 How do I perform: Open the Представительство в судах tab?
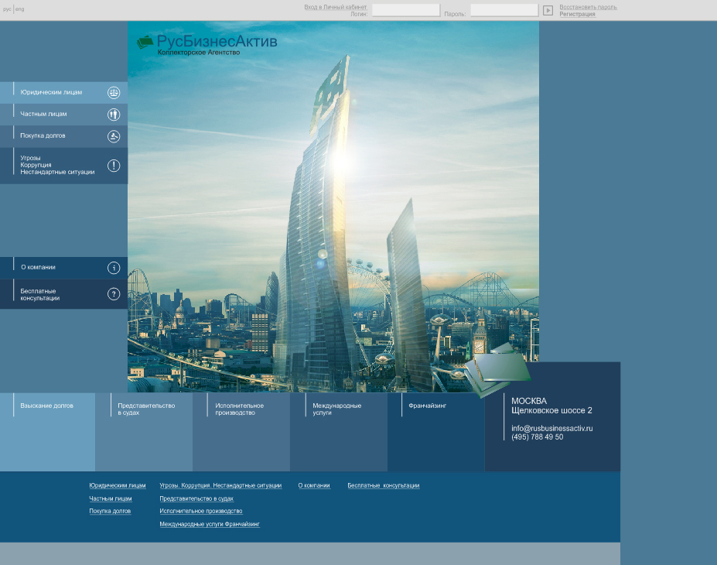coord(146,409)
